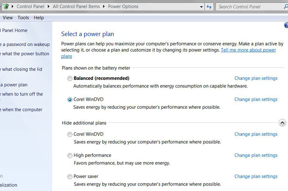Image resolution: width=288 pixels, height=191 pixels.
Task: Open the View menu
Action: coord(8,18)
